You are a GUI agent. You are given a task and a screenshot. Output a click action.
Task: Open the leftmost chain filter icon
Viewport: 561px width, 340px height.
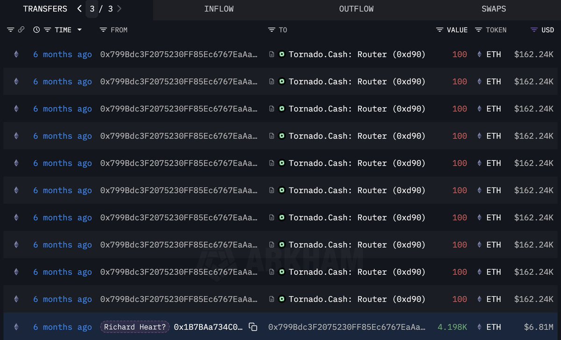tap(10, 30)
